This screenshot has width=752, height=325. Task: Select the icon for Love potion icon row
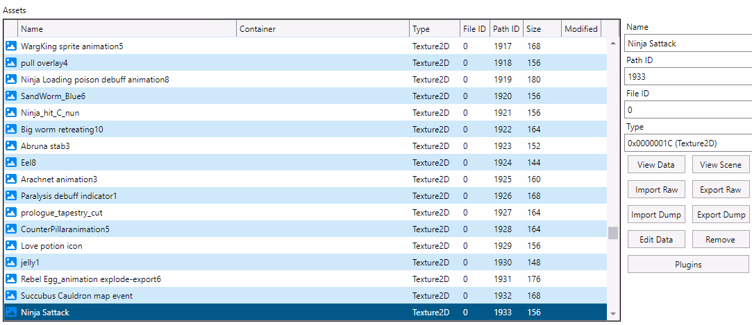point(10,246)
